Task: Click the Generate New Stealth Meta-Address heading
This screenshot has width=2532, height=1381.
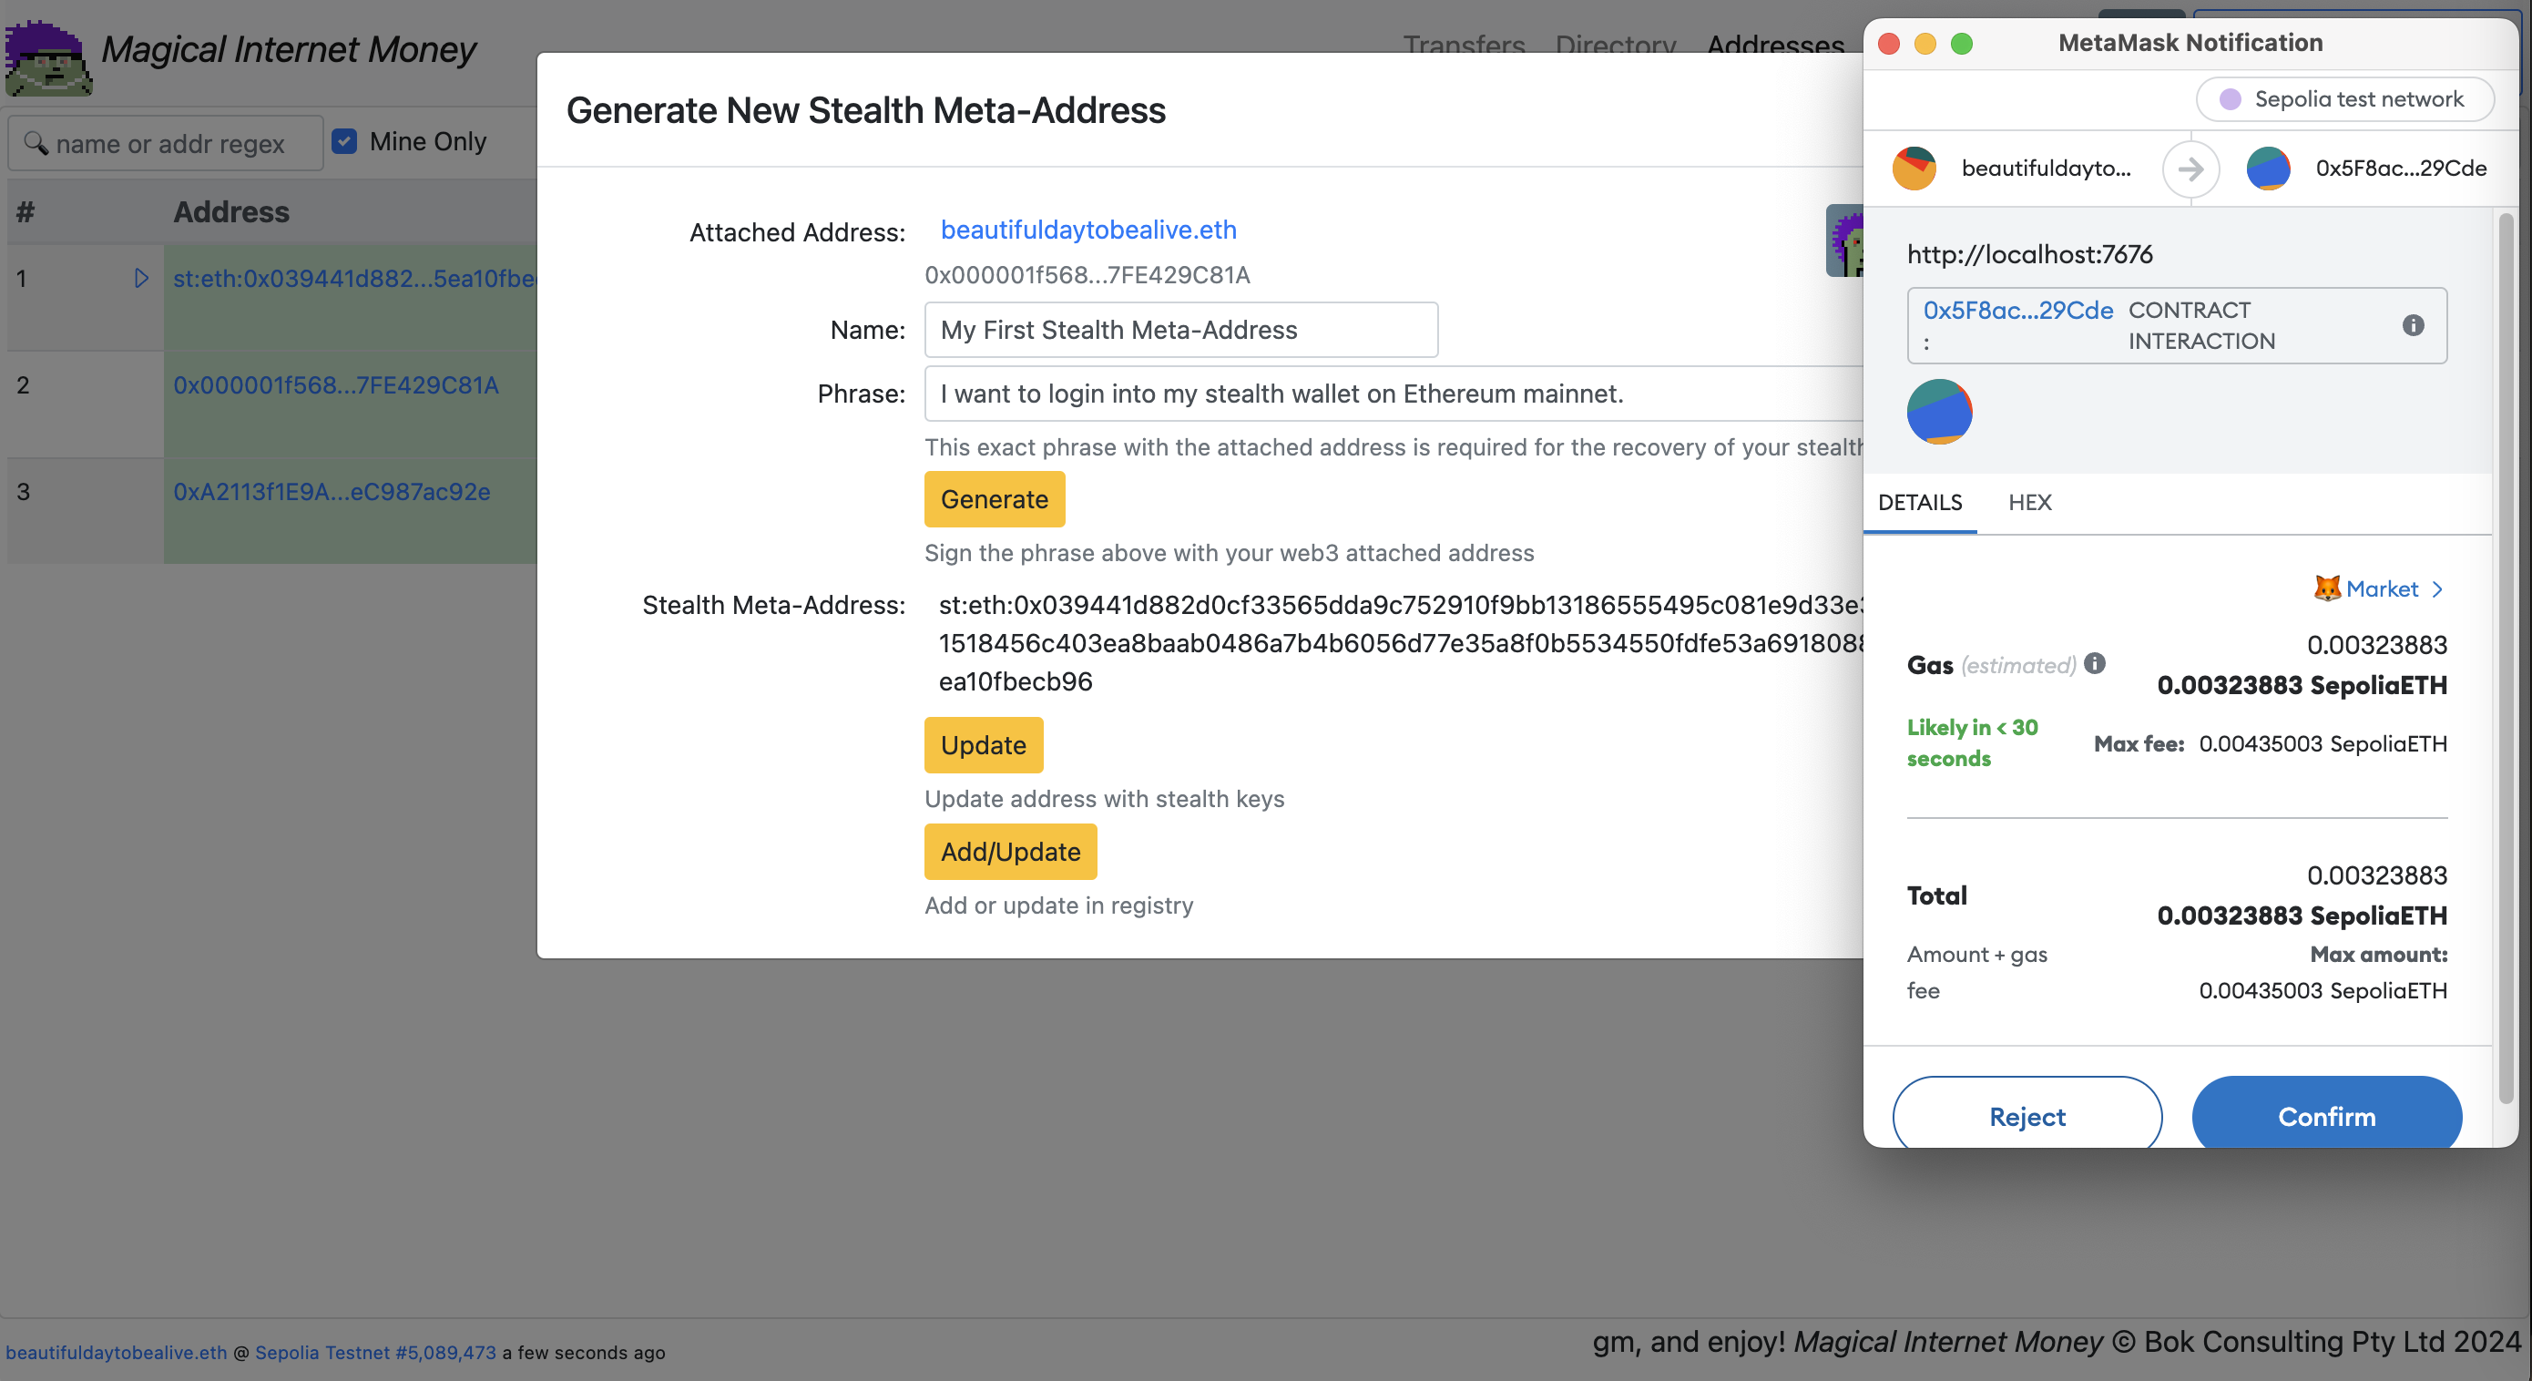Action: [865, 110]
